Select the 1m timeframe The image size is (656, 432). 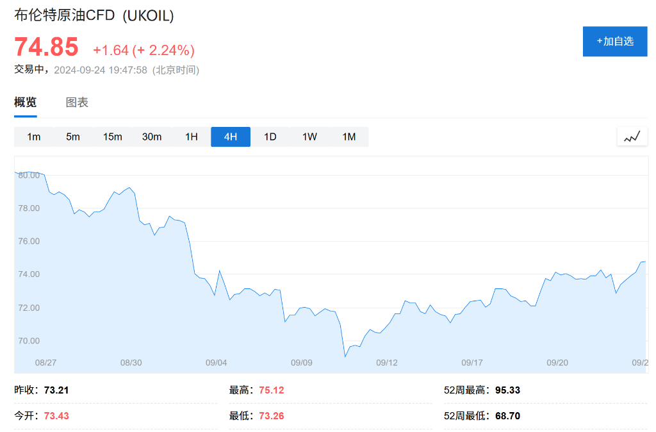click(x=34, y=137)
